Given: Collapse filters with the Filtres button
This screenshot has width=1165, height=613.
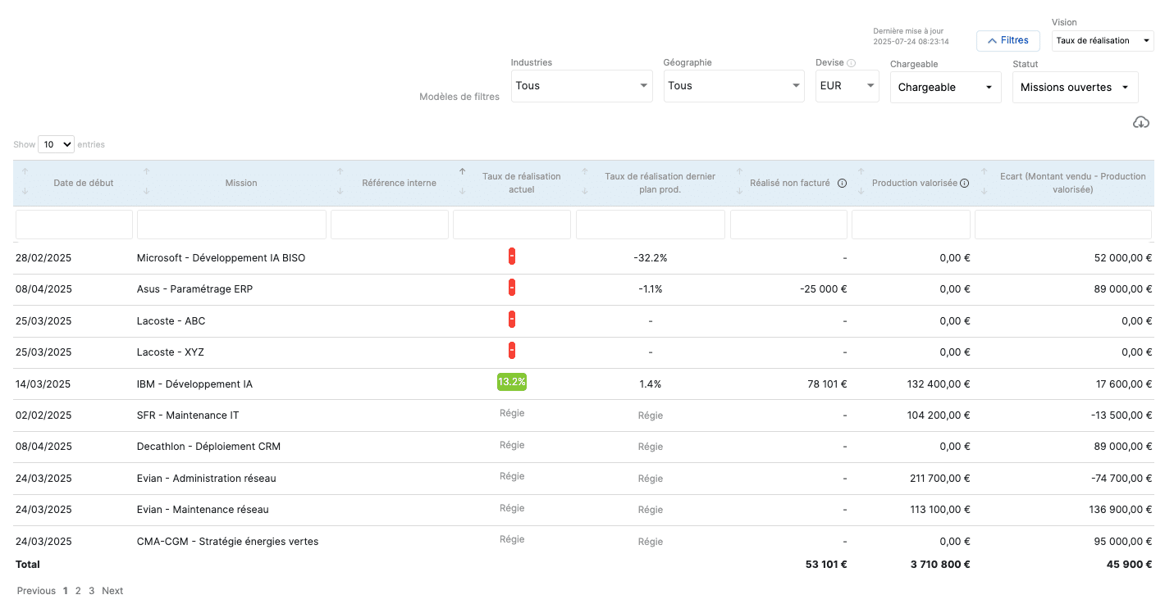Looking at the screenshot, I should tap(1007, 40).
